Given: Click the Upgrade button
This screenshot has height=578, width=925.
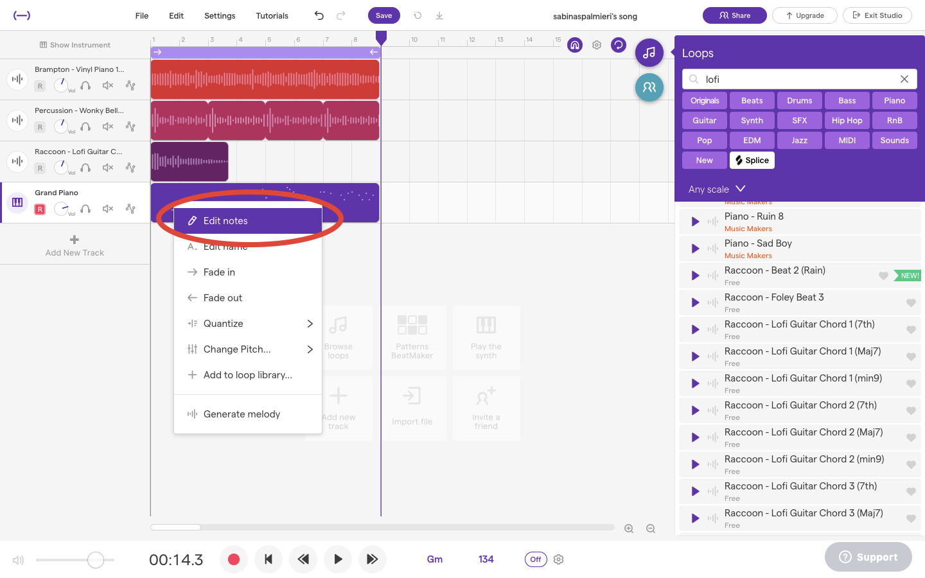Looking at the screenshot, I should 805,15.
